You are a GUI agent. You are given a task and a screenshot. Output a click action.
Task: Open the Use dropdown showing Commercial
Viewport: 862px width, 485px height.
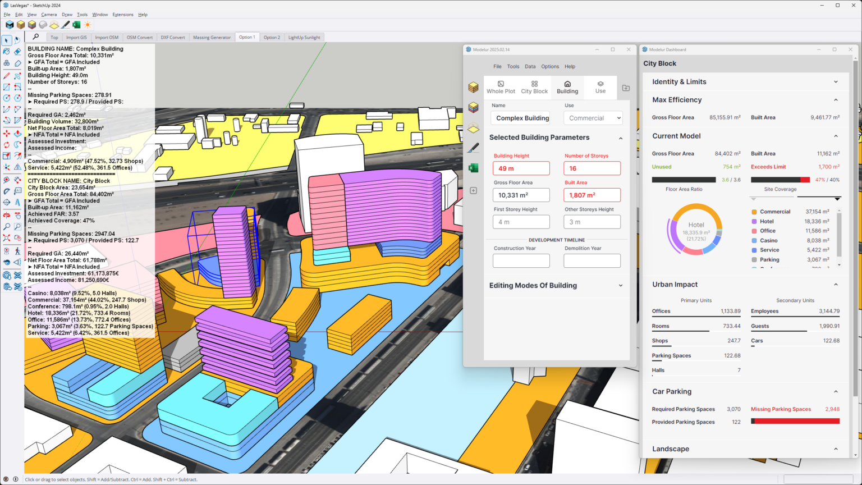click(593, 118)
